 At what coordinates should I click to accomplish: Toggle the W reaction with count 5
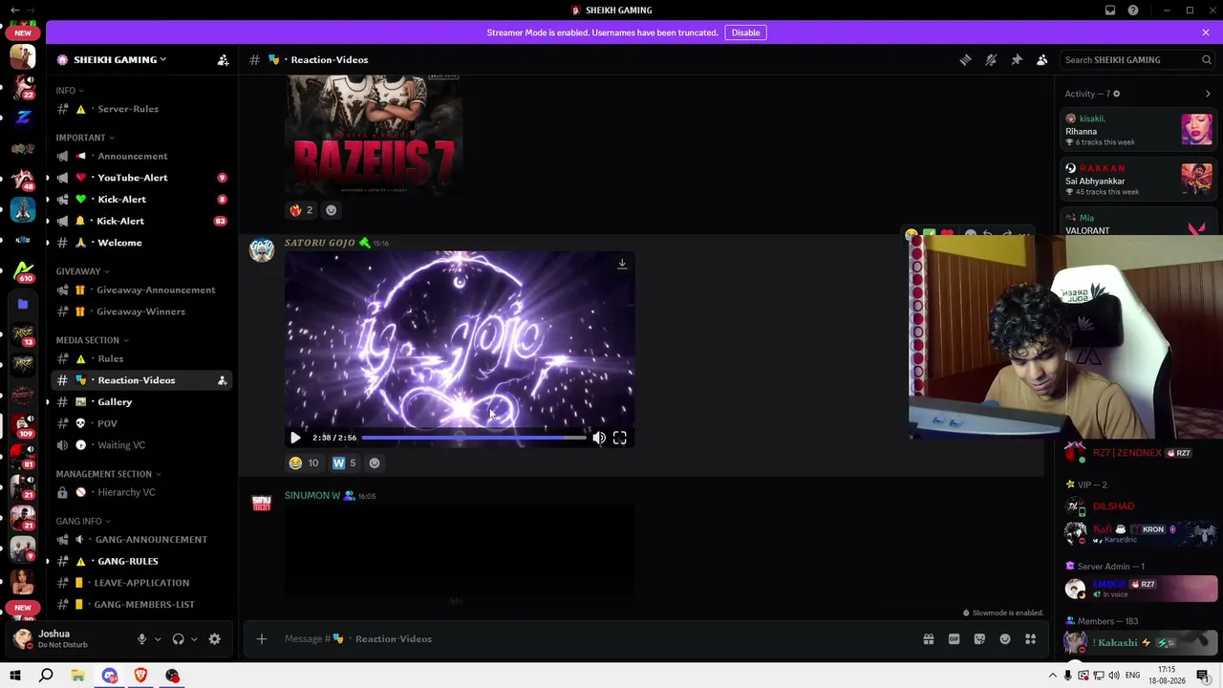click(x=344, y=462)
